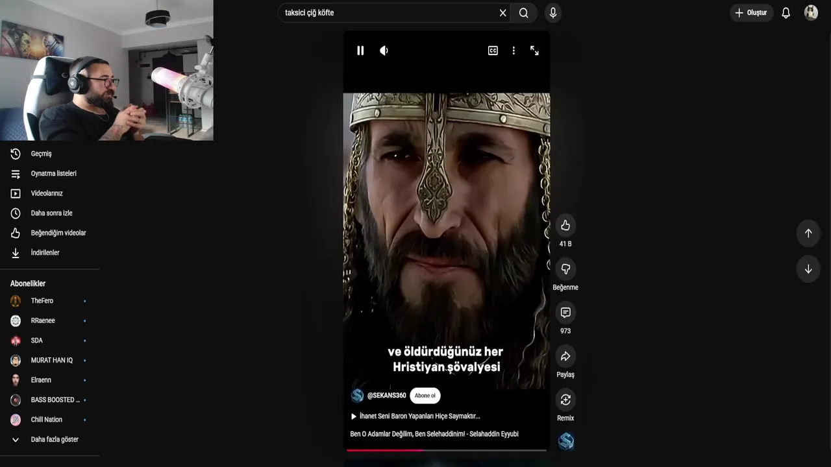Click the playlists icon beside Oynatma listeleri
This screenshot has width=831, height=467.
point(16,174)
